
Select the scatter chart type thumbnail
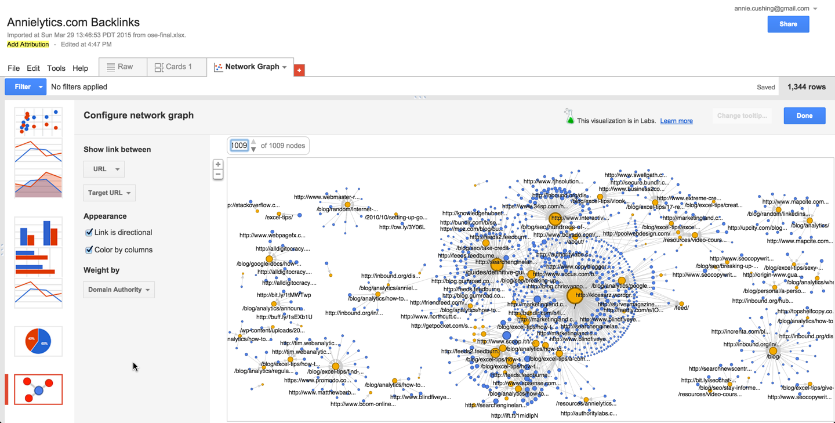point(38,120)
